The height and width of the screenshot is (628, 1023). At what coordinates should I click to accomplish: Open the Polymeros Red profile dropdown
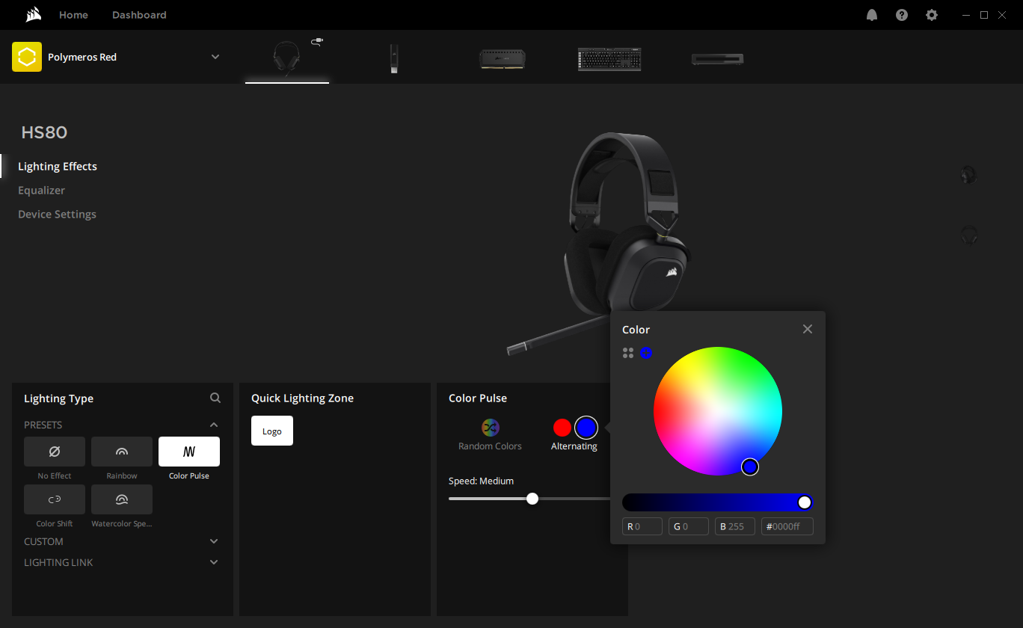click(215, 57)
